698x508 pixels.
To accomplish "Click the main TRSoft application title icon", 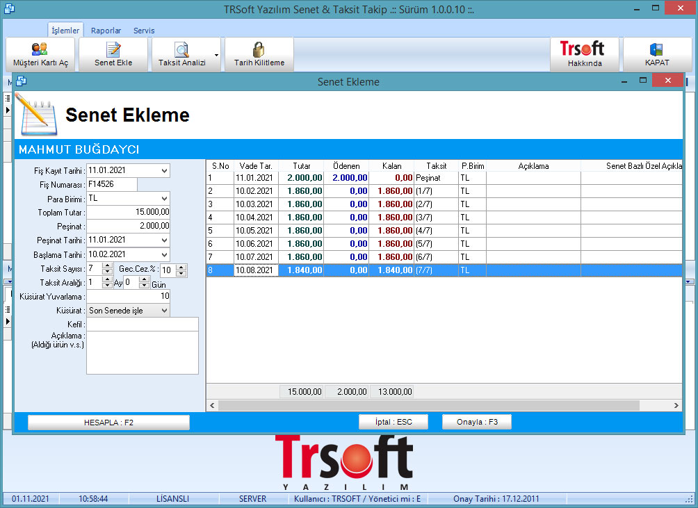I will (9, 8).
